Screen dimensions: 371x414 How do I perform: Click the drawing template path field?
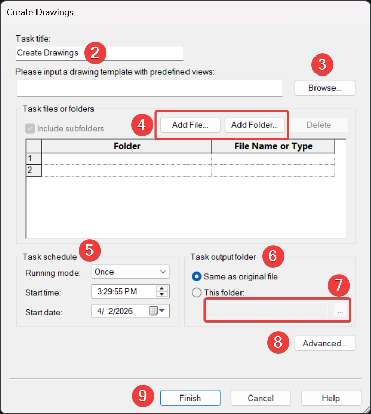pyautogui.click(x=150, y=88)
